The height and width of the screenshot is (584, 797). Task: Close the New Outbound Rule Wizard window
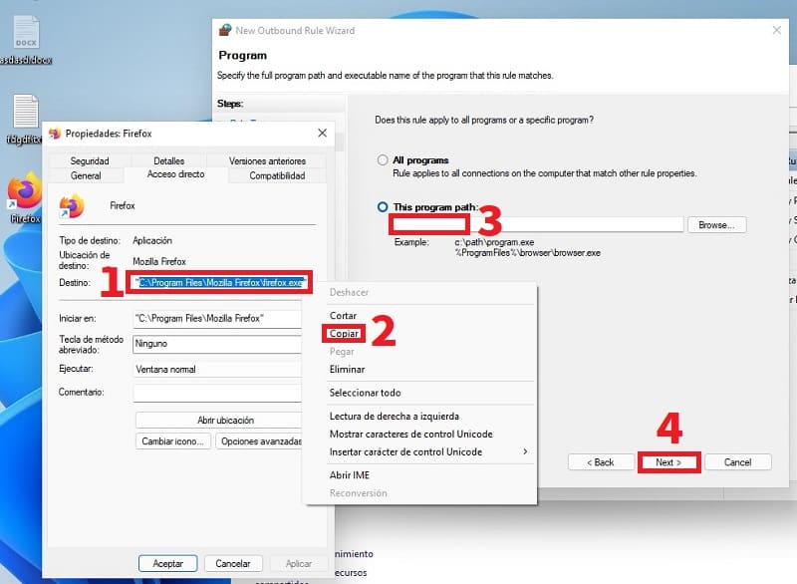[777, 30]
